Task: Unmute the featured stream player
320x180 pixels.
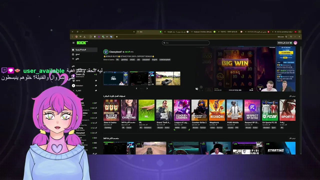Action: point(197,89)
